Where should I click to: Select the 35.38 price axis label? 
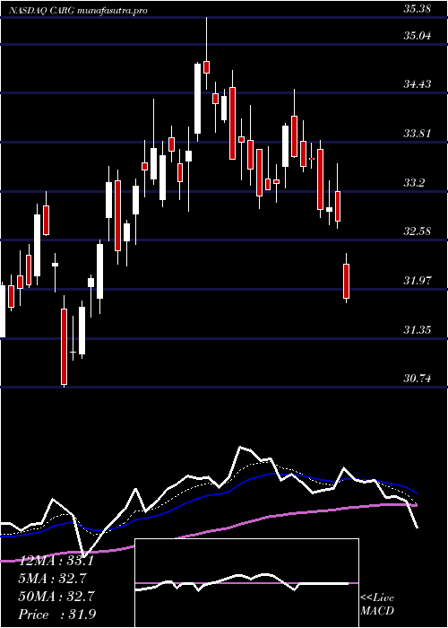pos(417,9)
